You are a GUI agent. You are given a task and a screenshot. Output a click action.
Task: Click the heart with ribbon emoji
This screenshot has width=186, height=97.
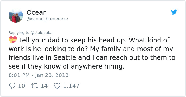[13, 40]
